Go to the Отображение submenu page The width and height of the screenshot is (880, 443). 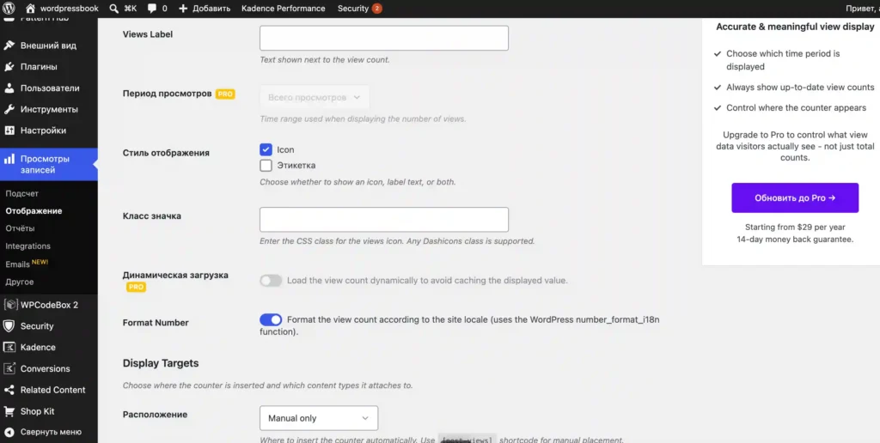pos(34,211)
